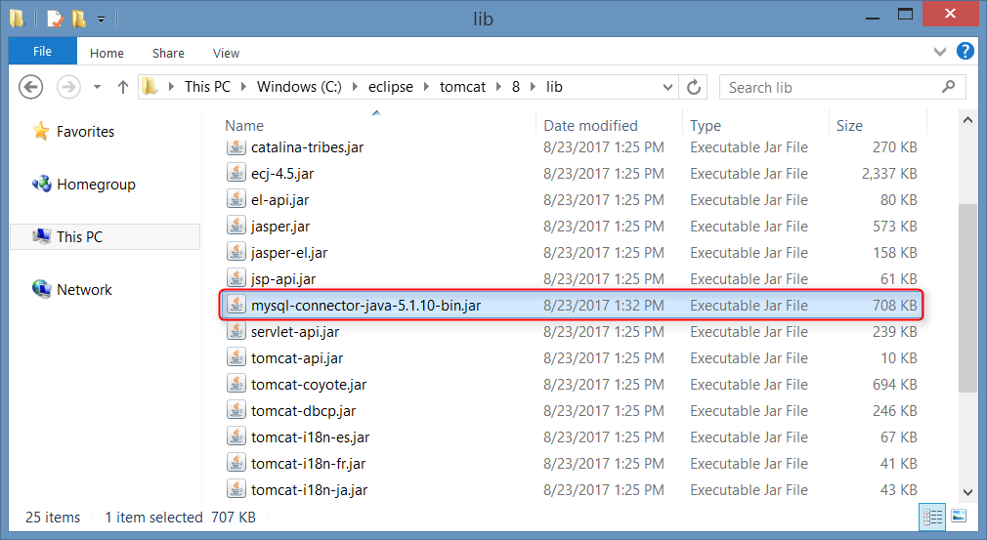
Task: Click the jar icon of tomcat-i18n-es.jar
Action: [x=236, y=436]
